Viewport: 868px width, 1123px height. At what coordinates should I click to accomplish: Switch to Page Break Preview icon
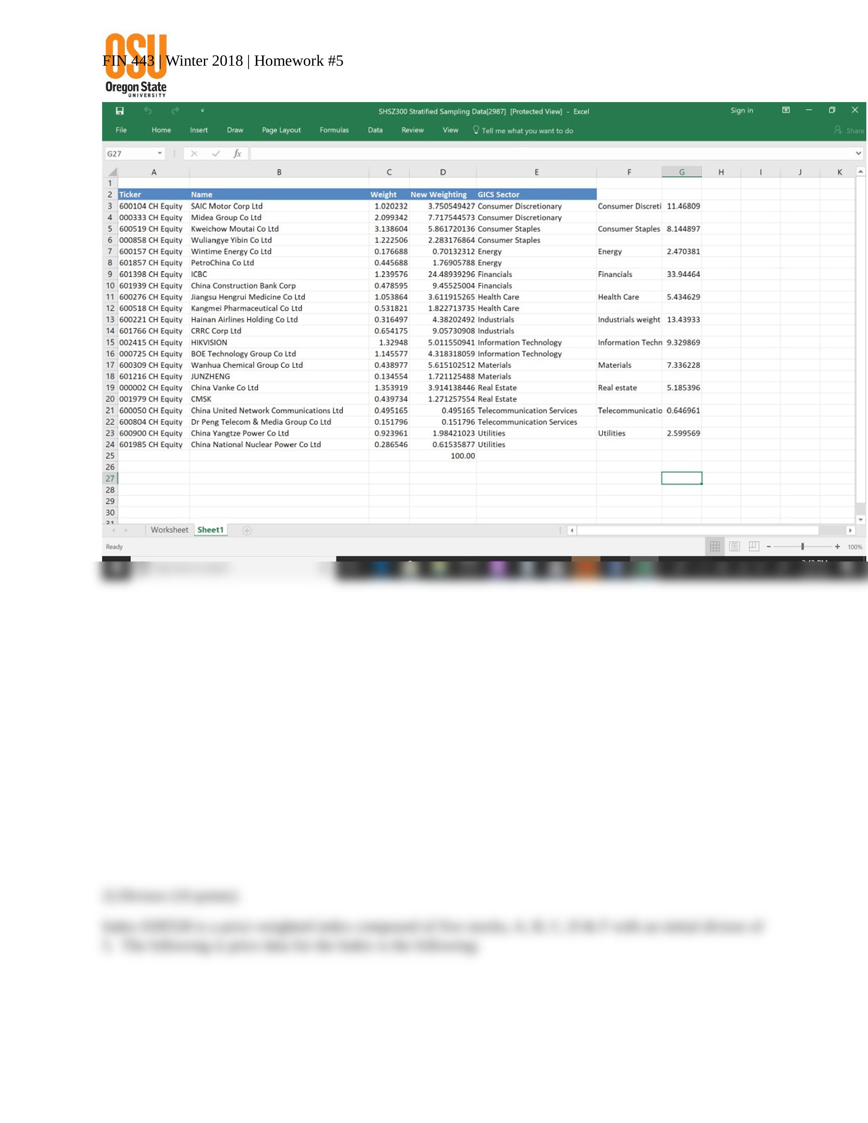click(754, 546)
